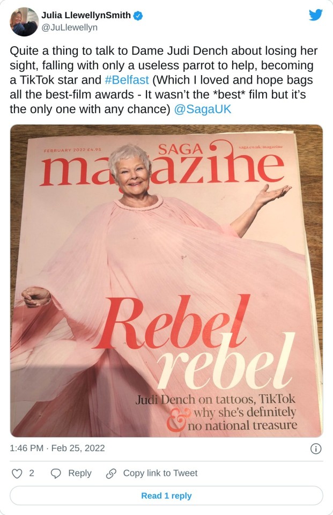Click the tweet body text
Screen dimensions: 333x515
pyautogui.click(x=164, y=80)
